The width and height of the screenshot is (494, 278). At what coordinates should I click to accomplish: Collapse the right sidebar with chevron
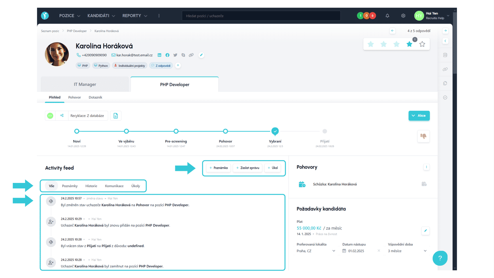445,41
